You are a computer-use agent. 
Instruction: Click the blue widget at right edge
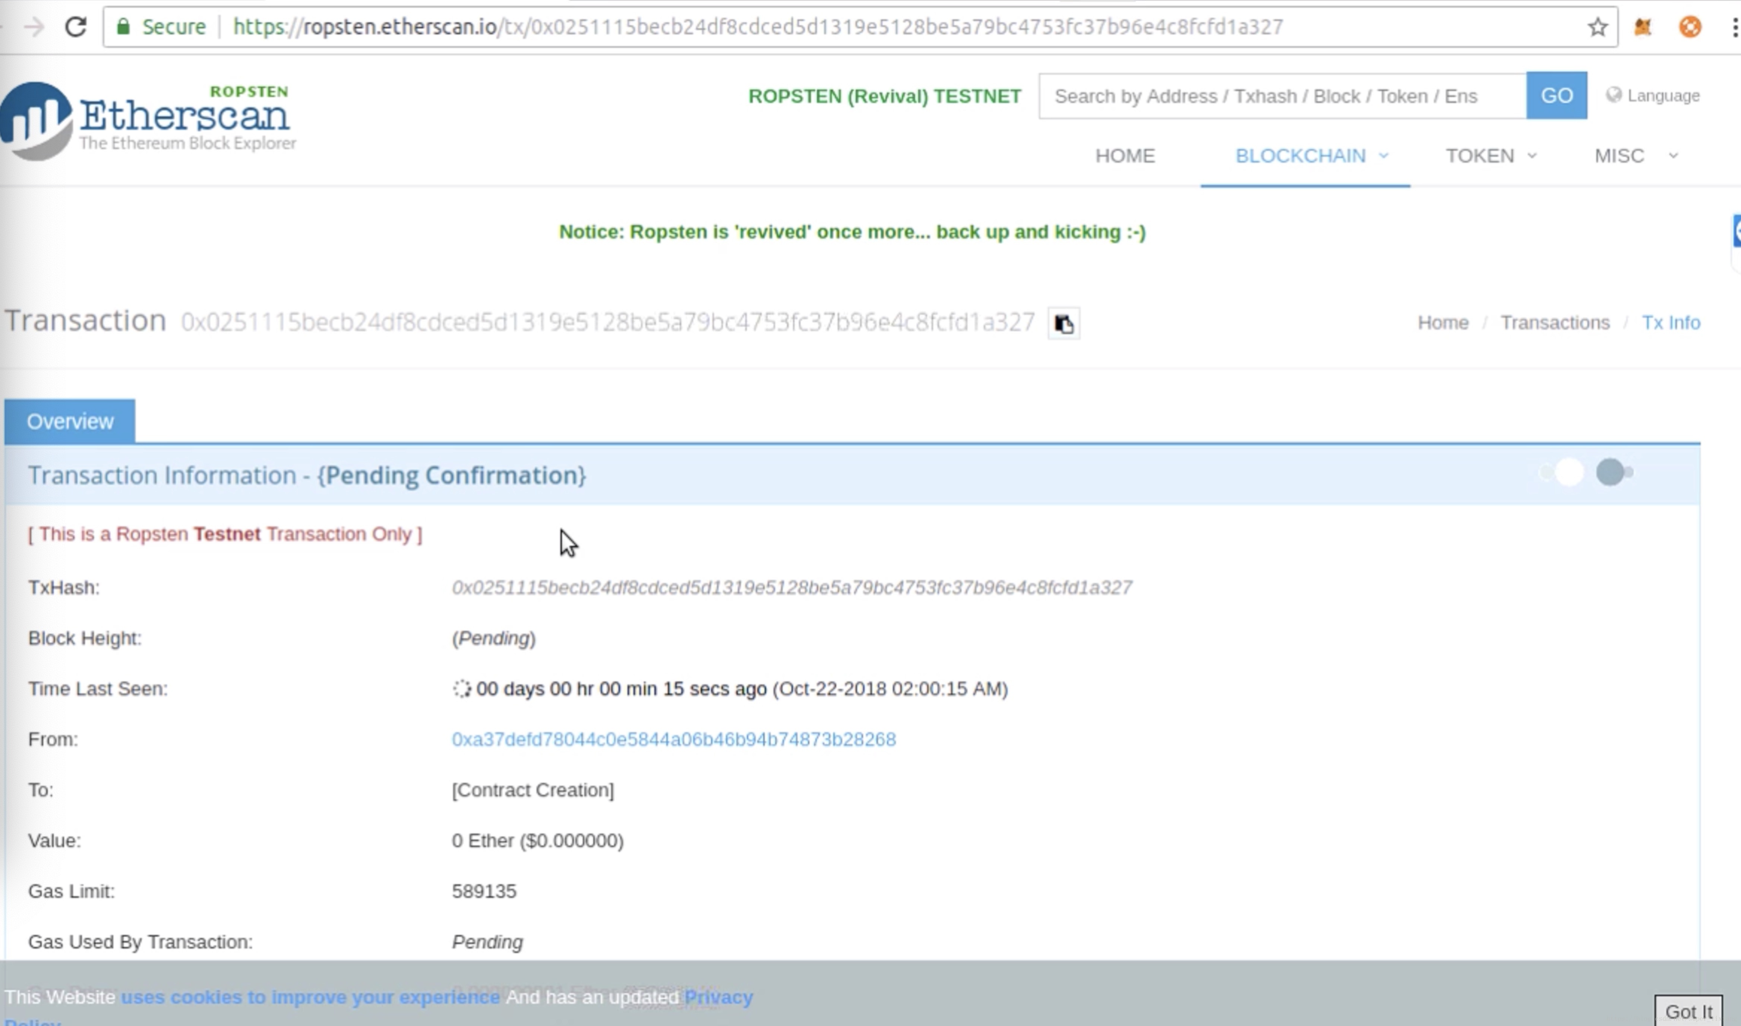[x=1736, y=231]
